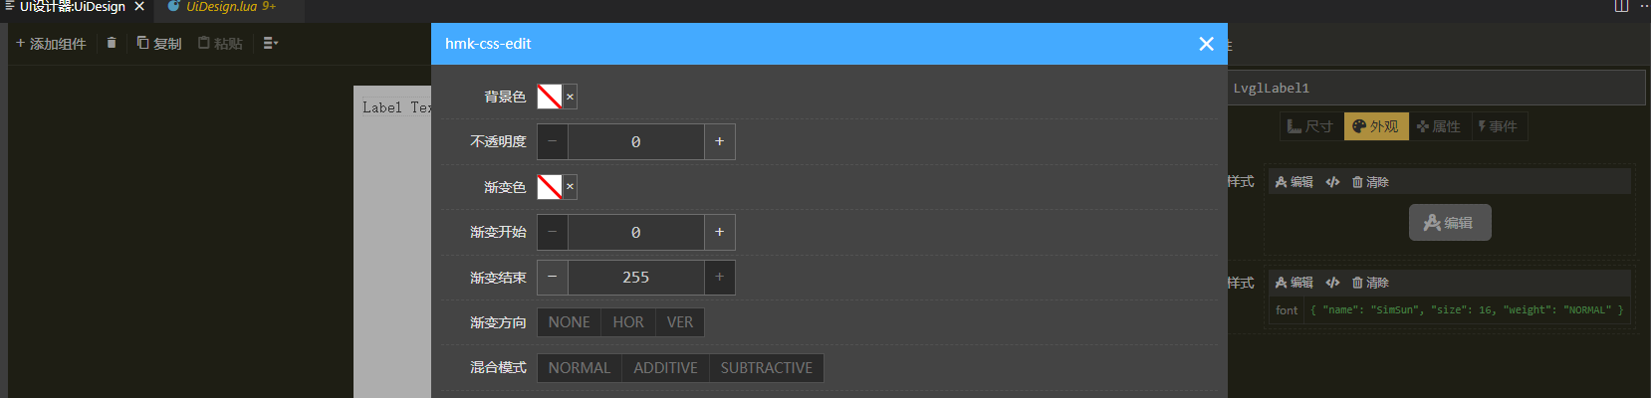Set blend mode to ADDITIVE
This screenshot has height=398, width=1651.
665,368
